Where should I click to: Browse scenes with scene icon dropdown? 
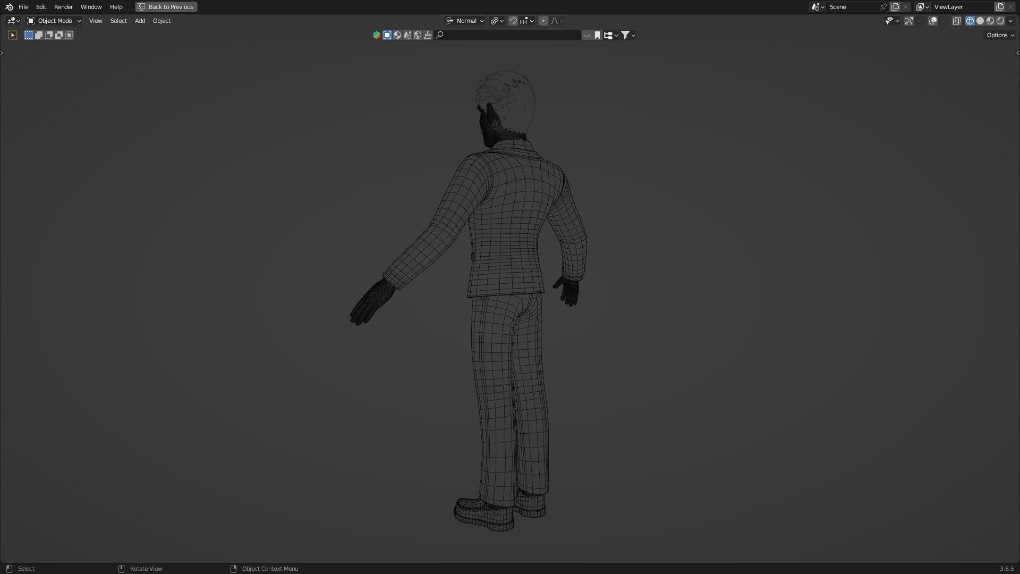pyautogui.click(x=818, y=7)
